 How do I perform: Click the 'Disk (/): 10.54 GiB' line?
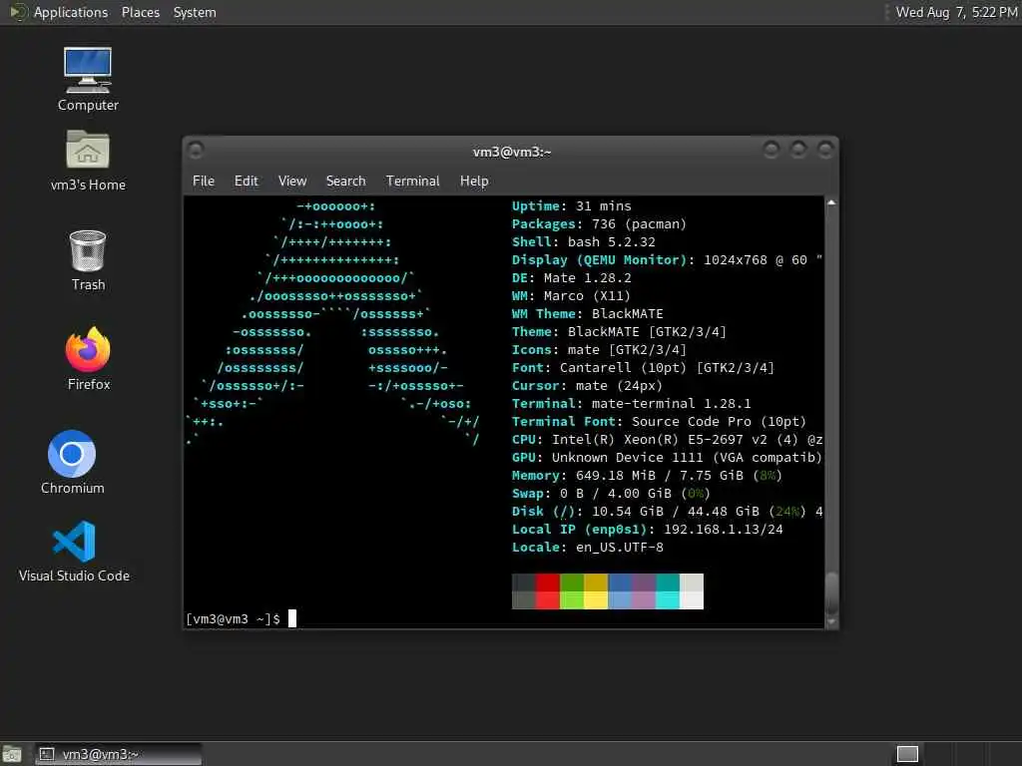click(668, 512)
